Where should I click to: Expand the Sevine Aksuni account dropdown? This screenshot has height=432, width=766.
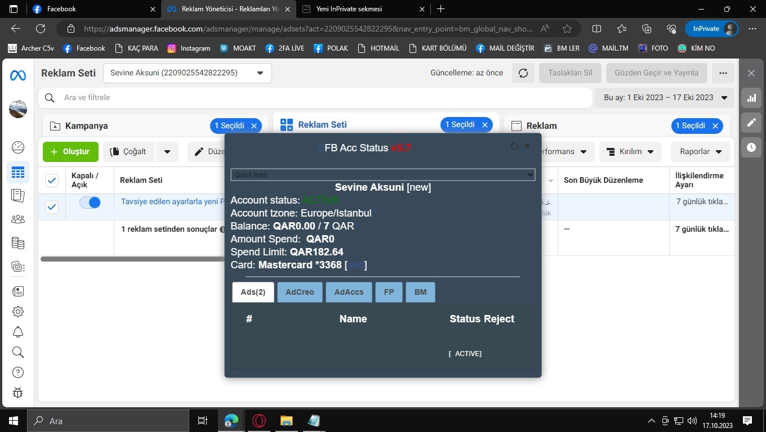tap(188, 73)
